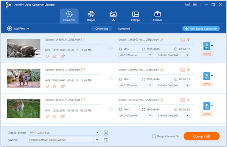The image size is (227, 147).
Task: Open the hamburger menu in title bar
Action: coord(195,5)
